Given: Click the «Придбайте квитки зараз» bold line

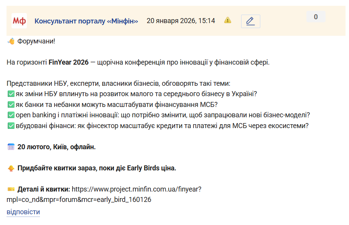Looking at the screenshot, I should point(97,168).
